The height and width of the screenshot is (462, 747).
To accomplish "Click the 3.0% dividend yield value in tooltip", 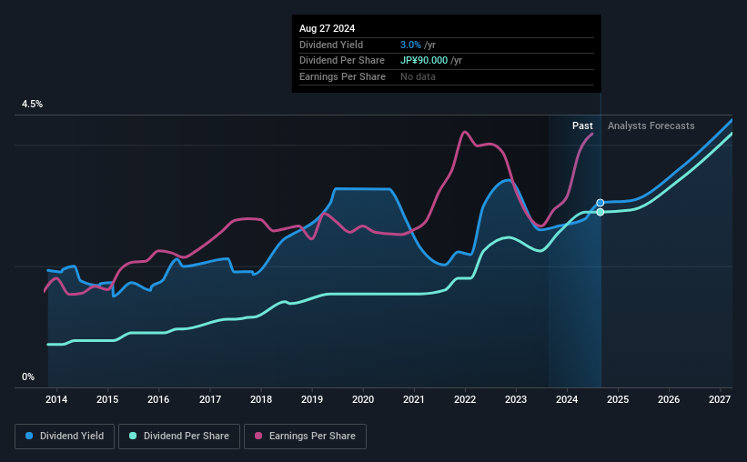I will [x=410, y=45].
